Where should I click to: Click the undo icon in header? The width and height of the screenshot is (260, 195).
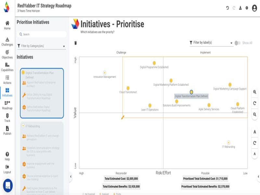click(x=227, y=8)
